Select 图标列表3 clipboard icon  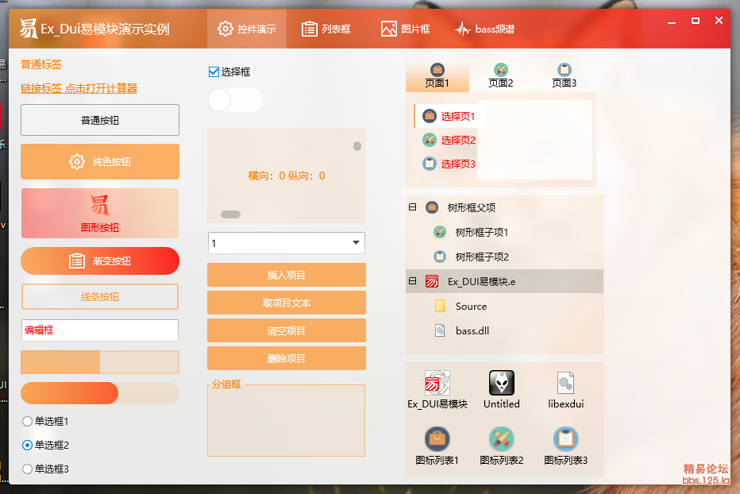565,438
